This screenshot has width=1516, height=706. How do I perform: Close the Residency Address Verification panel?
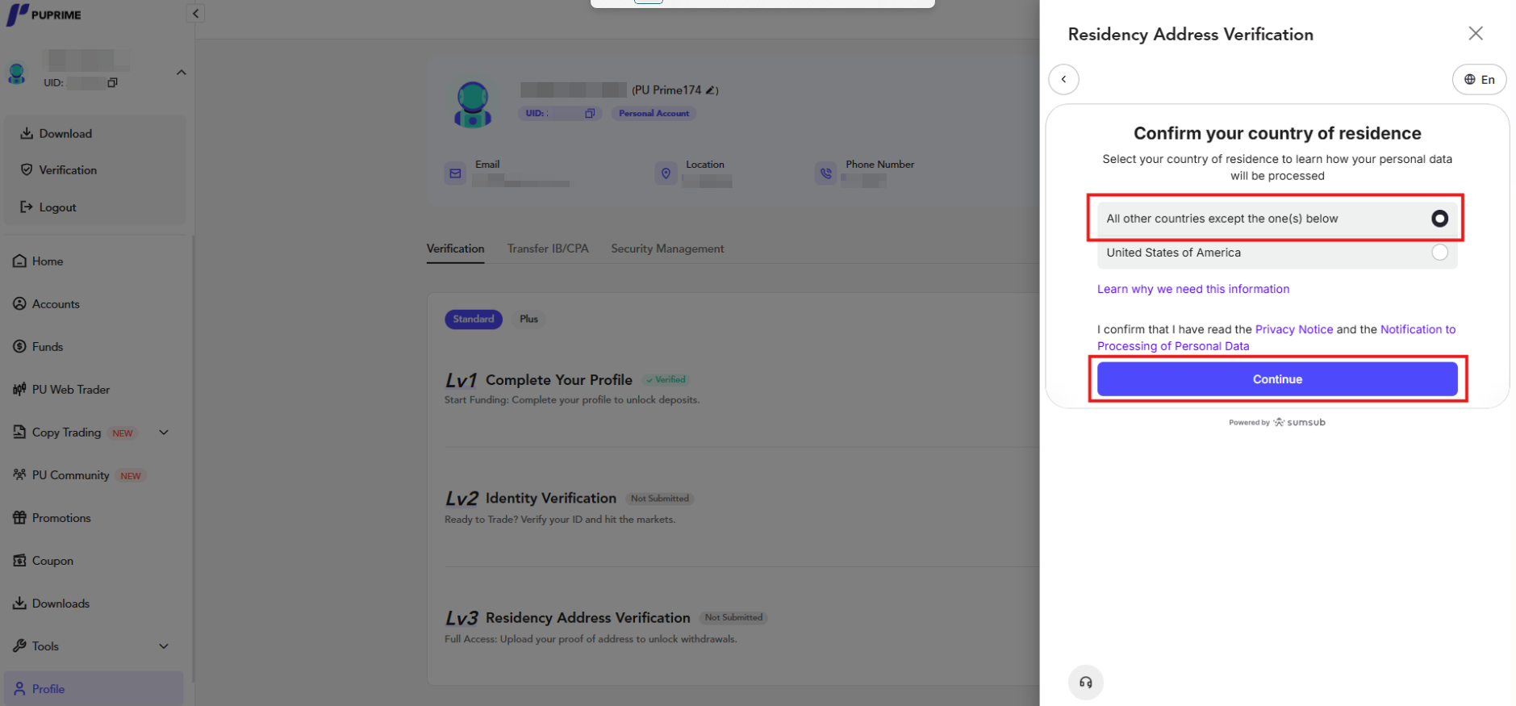[1476, 33]
